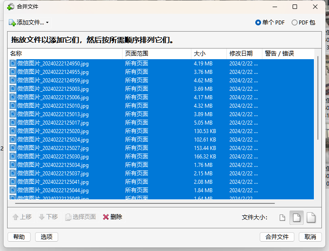The height and width of the screenshot is (251, 329).
Task: Sort by the 修改日期 column header
Action: click(245, 54)
